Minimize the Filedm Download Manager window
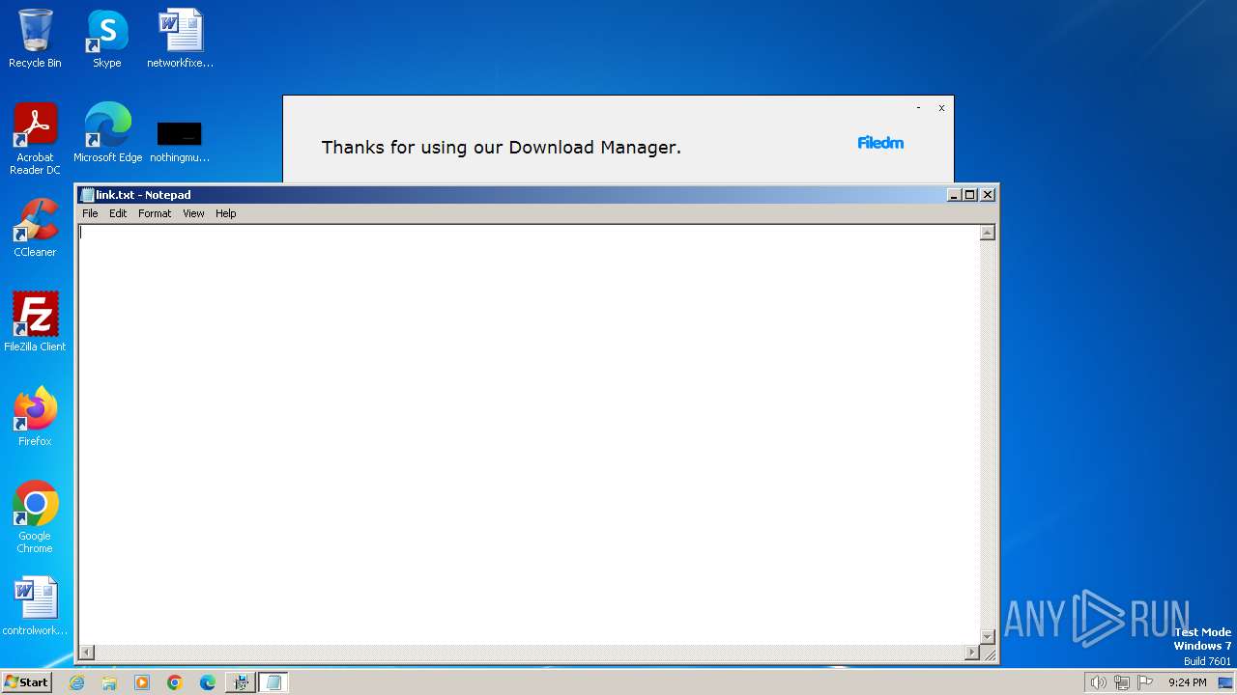Viewport: 1237px width, 695px height. (918, 108)
